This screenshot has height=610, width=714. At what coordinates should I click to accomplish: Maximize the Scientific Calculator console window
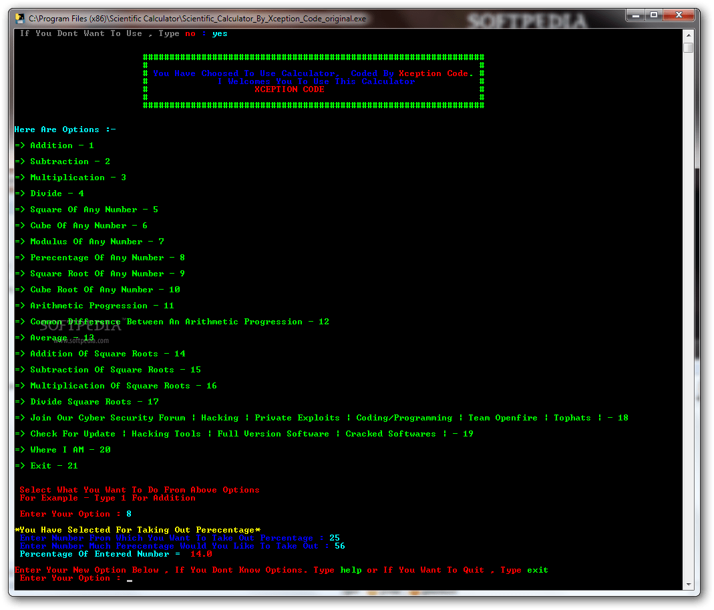[654, 16]
